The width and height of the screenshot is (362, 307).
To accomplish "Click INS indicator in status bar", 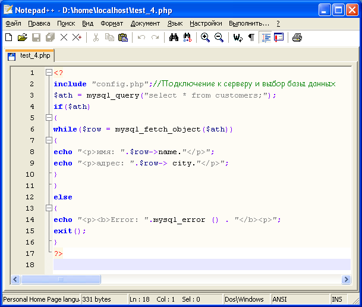I will coord(337,299).
